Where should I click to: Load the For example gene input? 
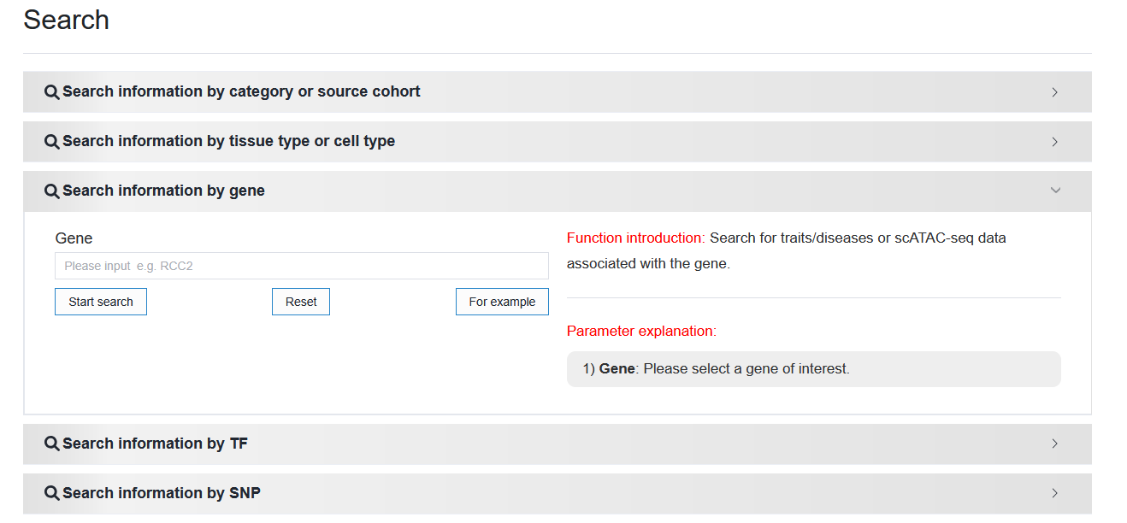tap(502, 302)
